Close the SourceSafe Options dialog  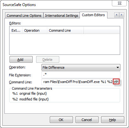point(119,3)
